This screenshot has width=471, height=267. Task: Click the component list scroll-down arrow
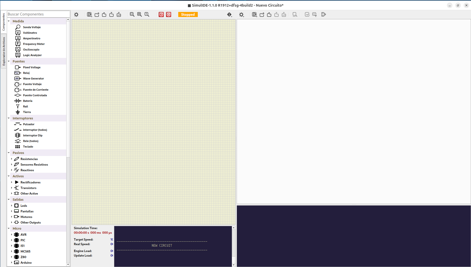click(68, 264)
